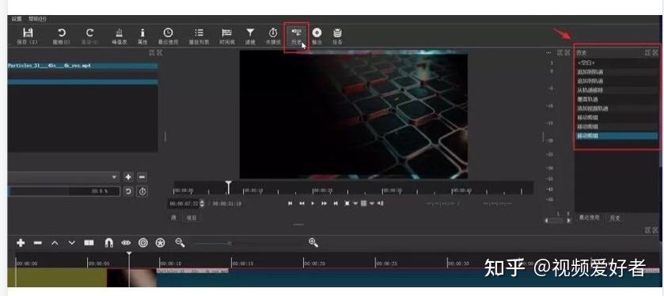Viewport: 664px width, 296px height.
Task: Toggle timeline snapping magnet
Action: pyautogui.click(x=109, y=243)
